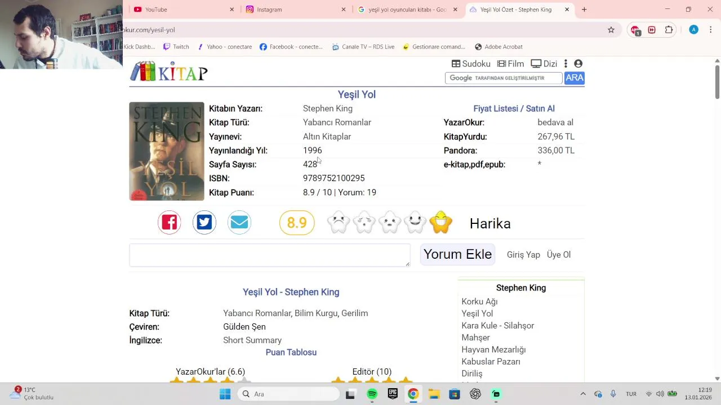
Task: Open Spotify from the taskbar
Action: pyautogui.click(x=372, y=394)
